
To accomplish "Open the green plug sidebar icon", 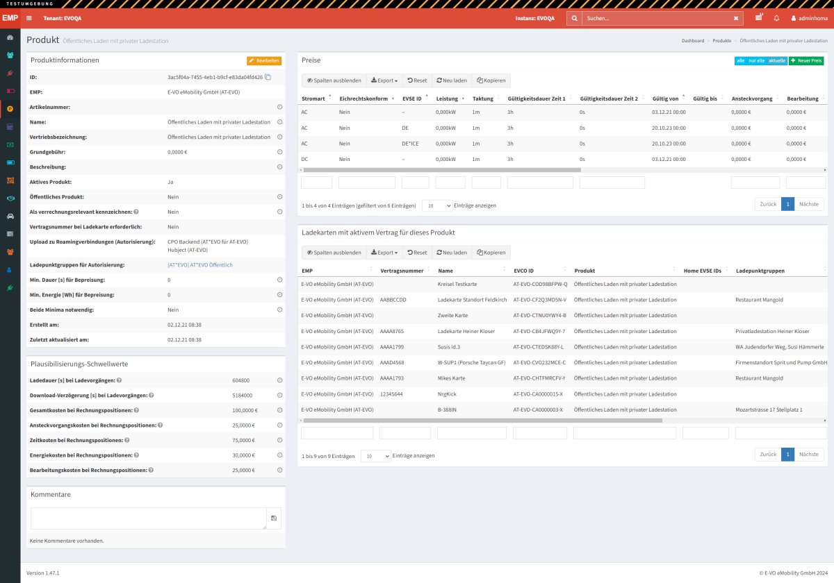I will (x=10, y=287).
